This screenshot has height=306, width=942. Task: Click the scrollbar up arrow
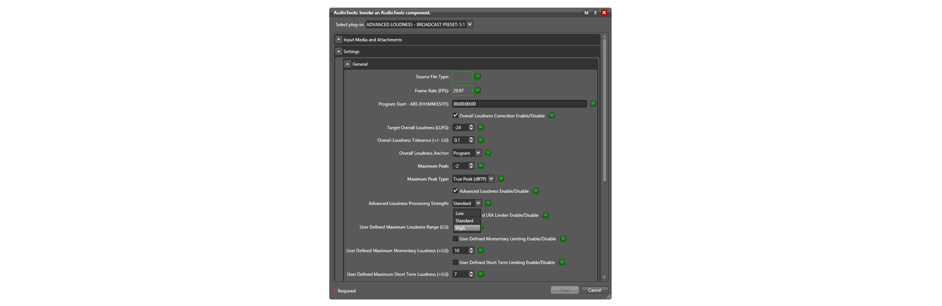(x=604, y=36)
